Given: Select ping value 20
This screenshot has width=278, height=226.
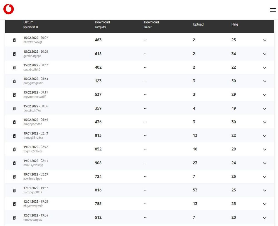Looking at the screenshot, I should click(234, 217).
